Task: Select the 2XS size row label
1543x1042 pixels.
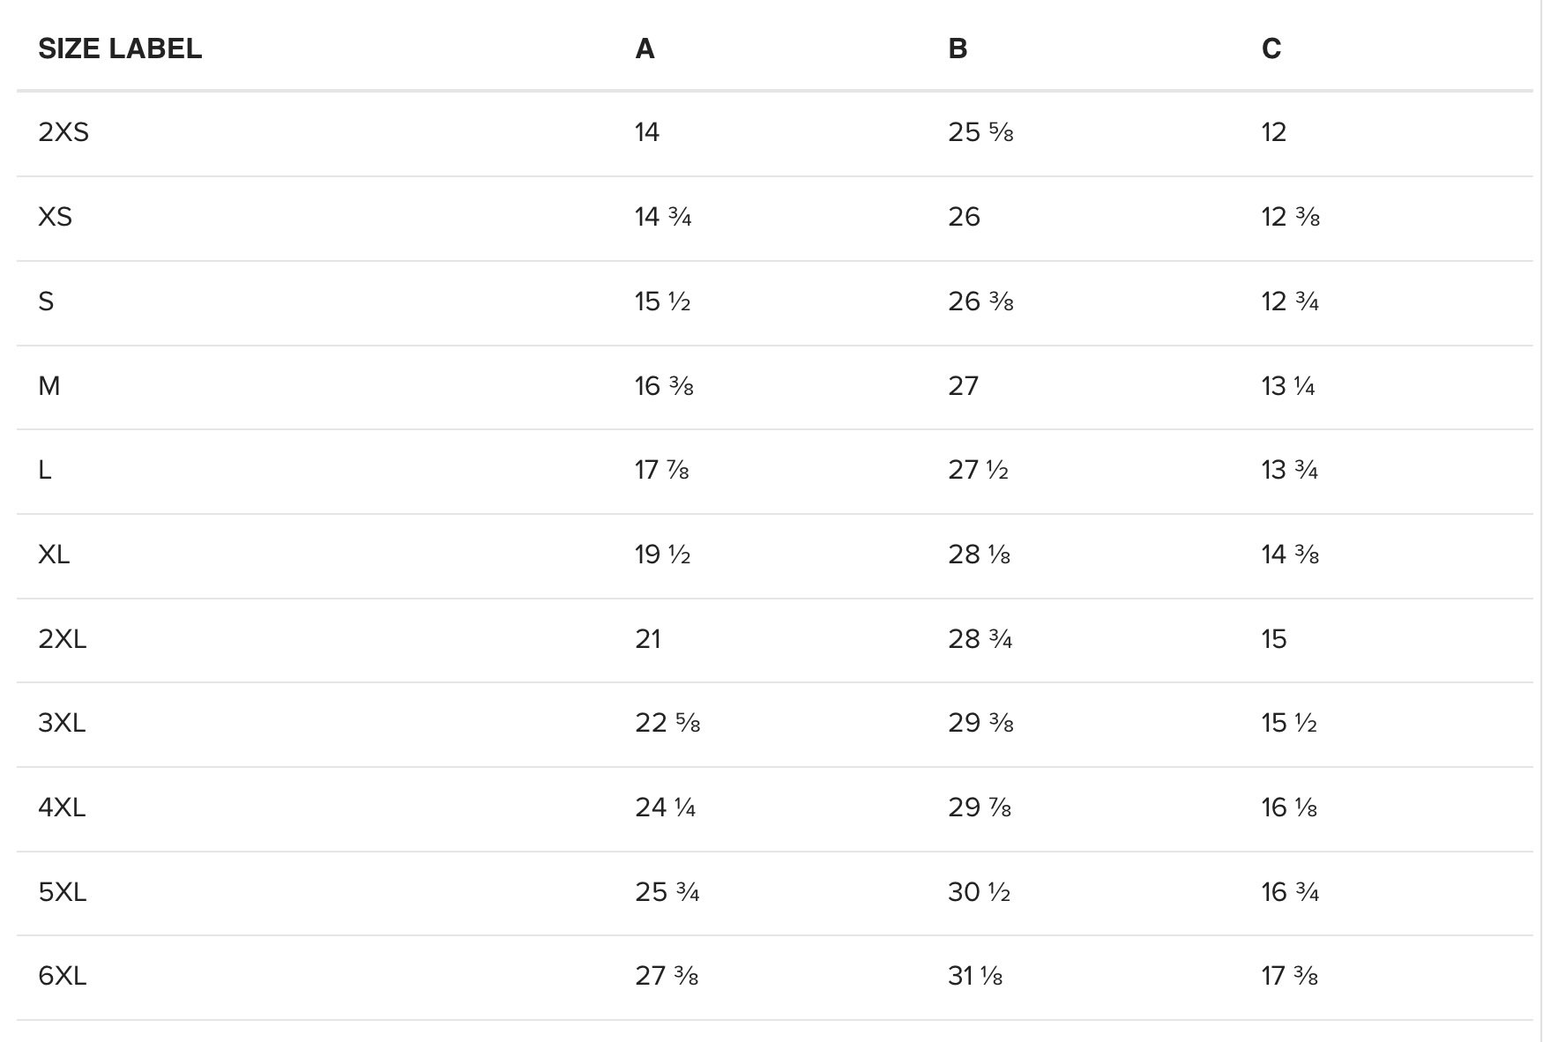Action: click(x=63, y=132)
